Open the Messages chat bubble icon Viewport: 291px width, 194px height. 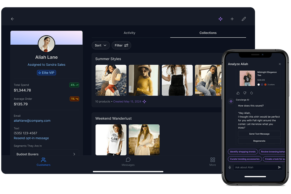tap(128, 160)
